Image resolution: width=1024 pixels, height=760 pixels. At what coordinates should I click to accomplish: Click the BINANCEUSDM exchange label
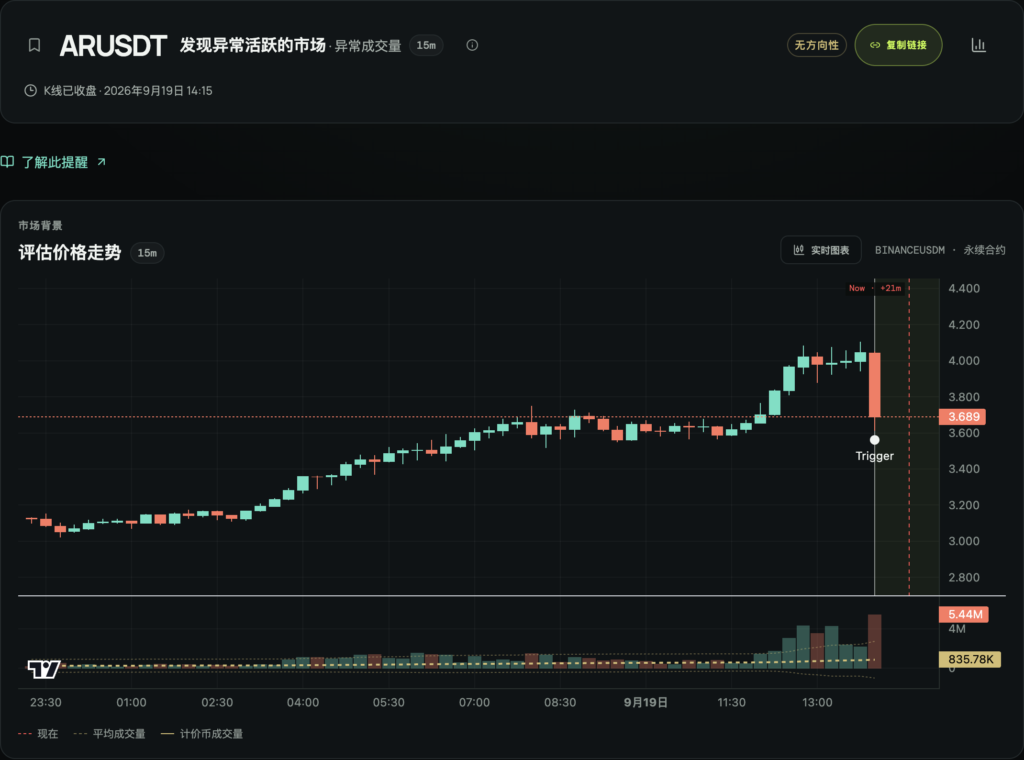(910, 250)
